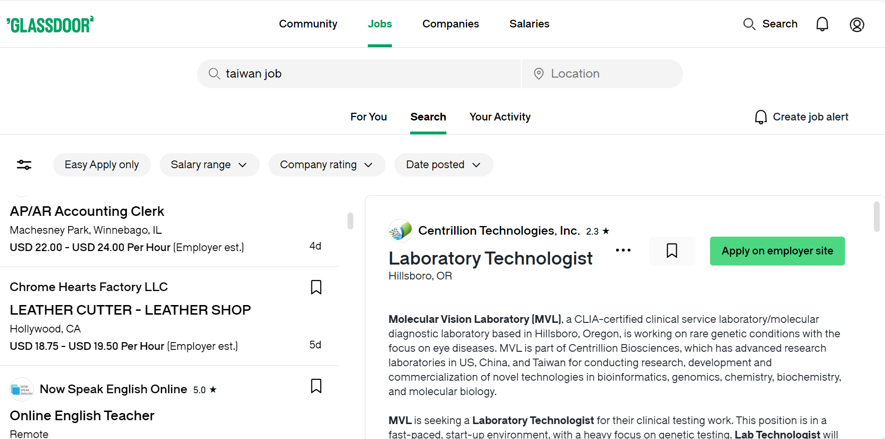885x439 pixels.
Task: Open the Date posted dropdown
Action: (443, 165)
